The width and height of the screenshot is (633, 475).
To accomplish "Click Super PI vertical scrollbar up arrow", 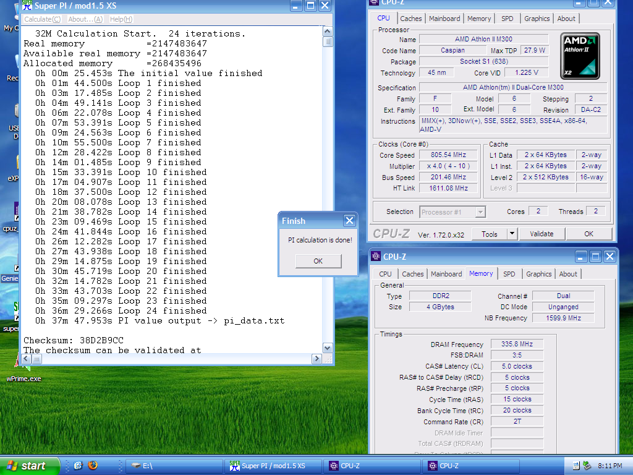I will tap(328, 32).
